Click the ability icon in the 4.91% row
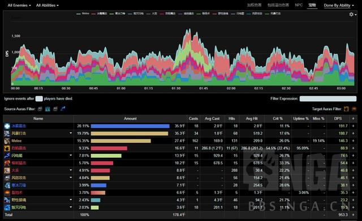This screenshot has height=221, width=362. pyautogui.click(x=7, y=170)
